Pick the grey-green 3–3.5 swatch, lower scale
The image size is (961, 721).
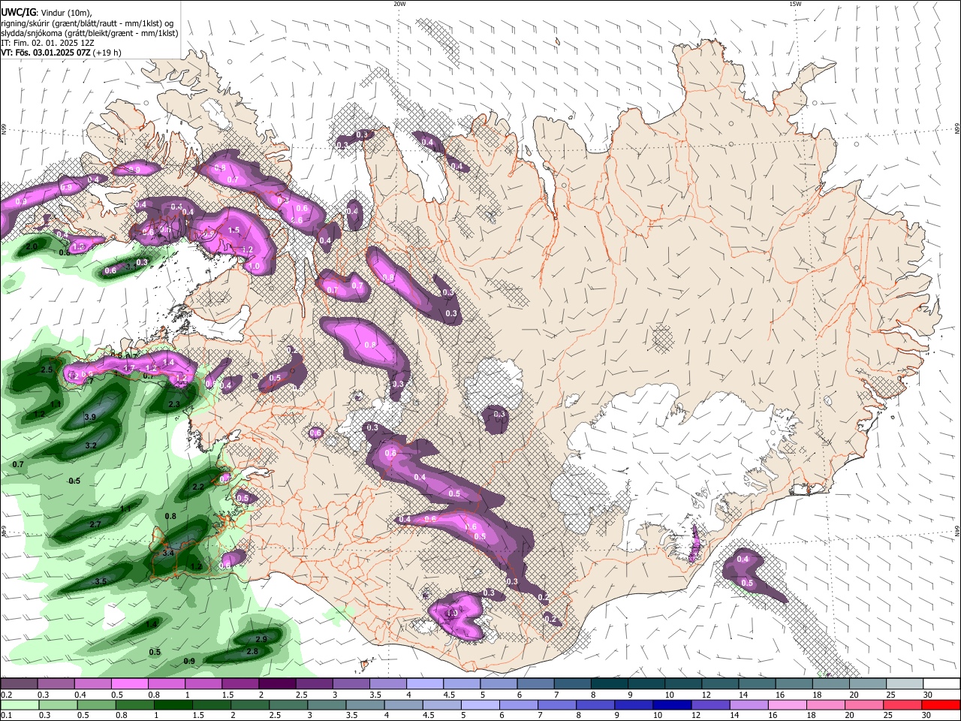(327, 705)
